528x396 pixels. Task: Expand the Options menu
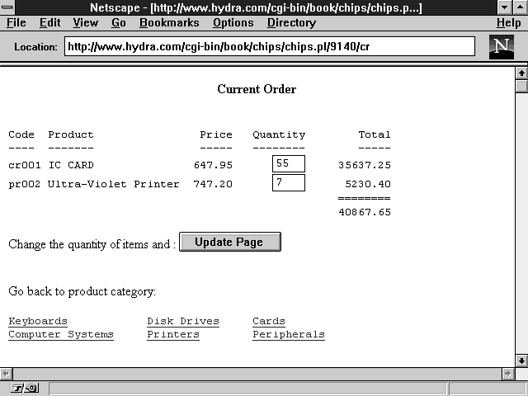coord(233,23)
